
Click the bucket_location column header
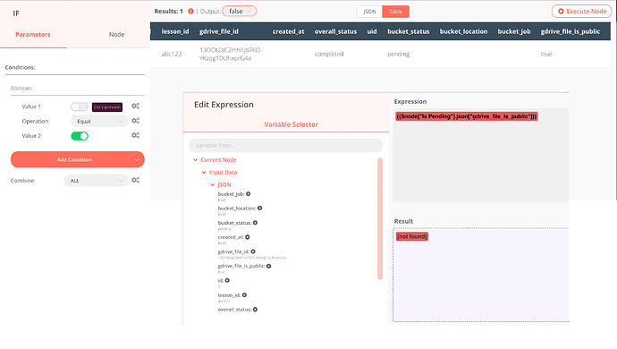click(463, 31)
